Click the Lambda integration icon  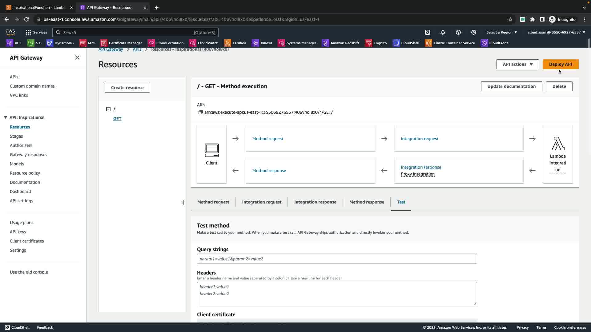tap(558, 144)
